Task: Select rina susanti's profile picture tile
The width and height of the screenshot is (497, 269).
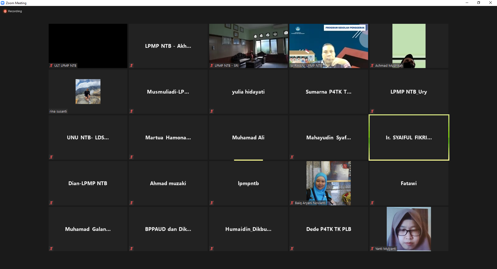Action: (x=88, y=92)
